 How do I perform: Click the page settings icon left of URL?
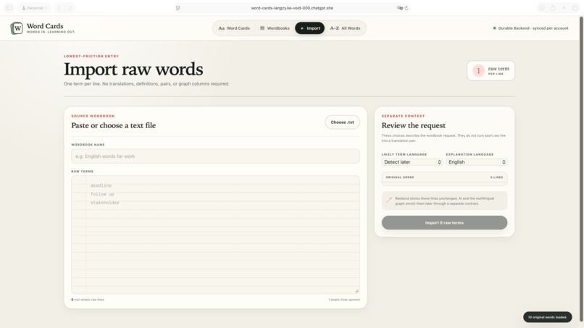[x=178, y=8]
